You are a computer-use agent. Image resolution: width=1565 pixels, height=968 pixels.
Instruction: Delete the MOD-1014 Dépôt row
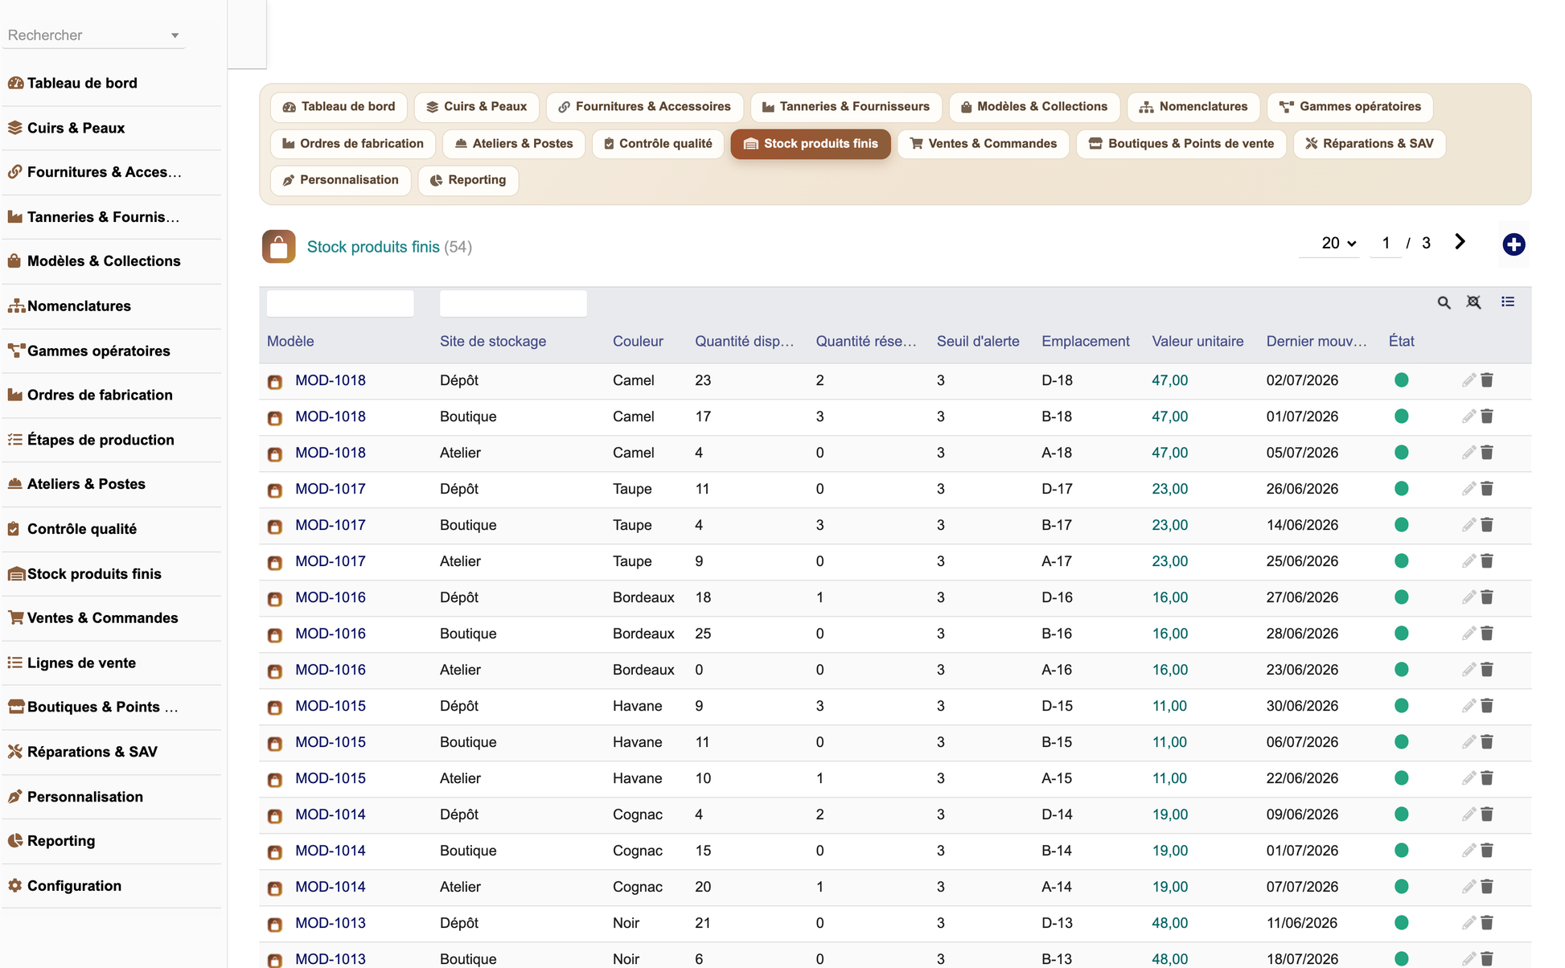point(1487,814)
